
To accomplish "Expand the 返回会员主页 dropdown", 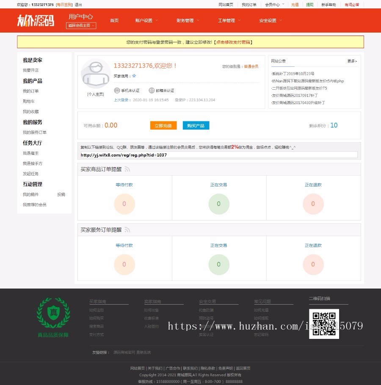I will pyautogui.click(x=81, y=25).
